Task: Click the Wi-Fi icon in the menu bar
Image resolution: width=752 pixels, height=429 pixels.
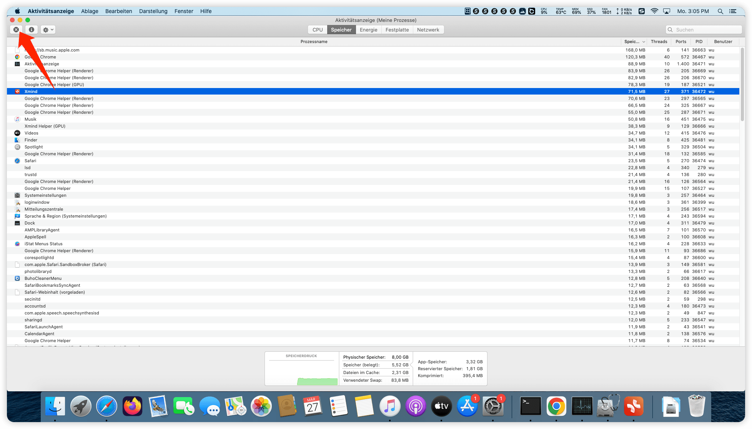Action: [x=654, y=11]
